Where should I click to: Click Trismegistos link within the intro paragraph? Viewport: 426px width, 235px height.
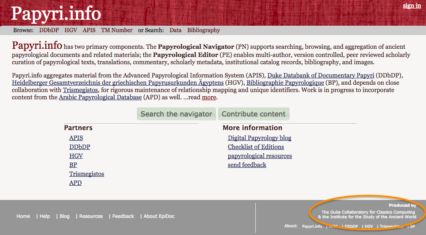(80, 90)
